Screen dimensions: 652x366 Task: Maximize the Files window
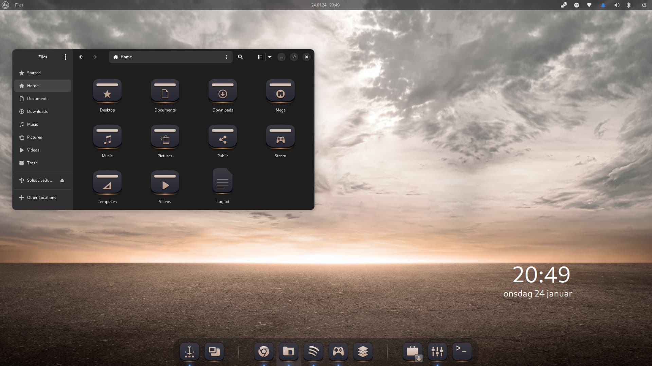coord(294,57)
